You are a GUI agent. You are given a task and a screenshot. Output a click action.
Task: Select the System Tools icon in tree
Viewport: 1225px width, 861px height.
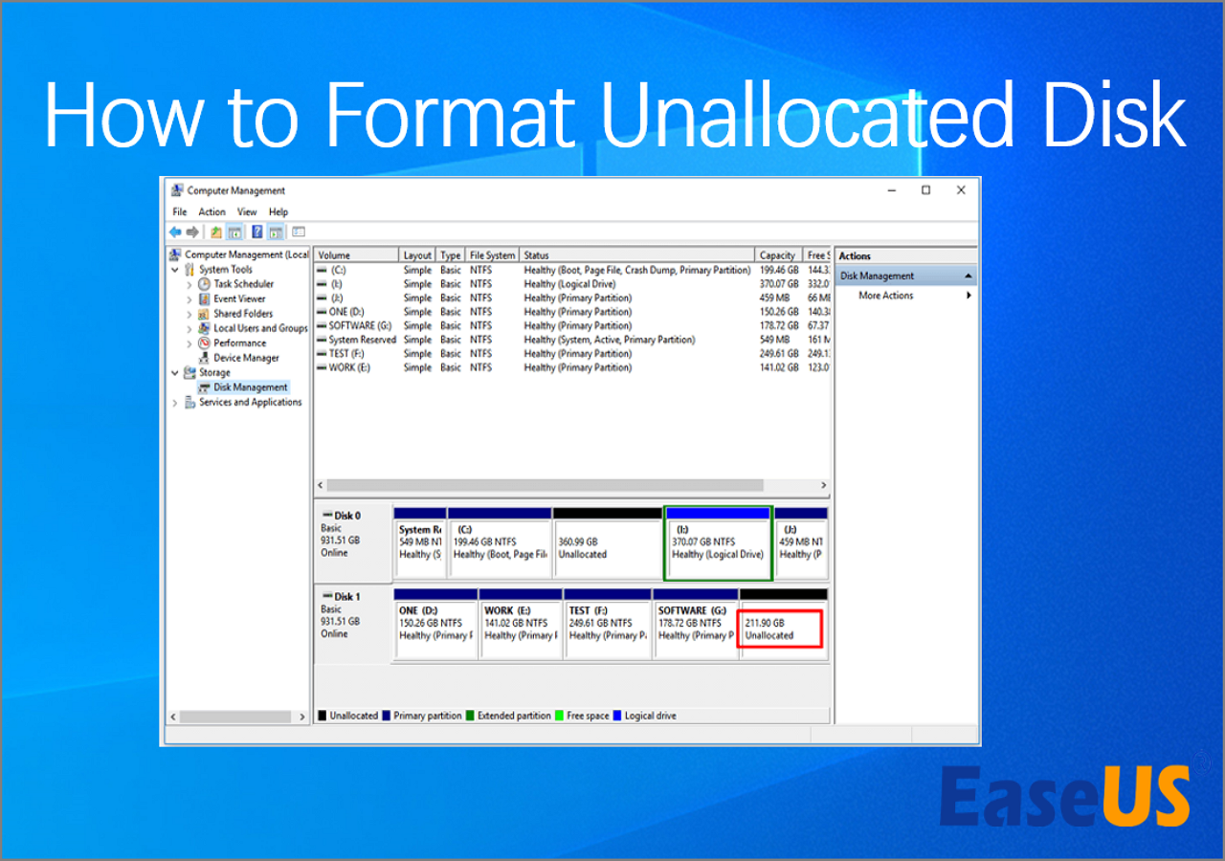coord(189,270)
